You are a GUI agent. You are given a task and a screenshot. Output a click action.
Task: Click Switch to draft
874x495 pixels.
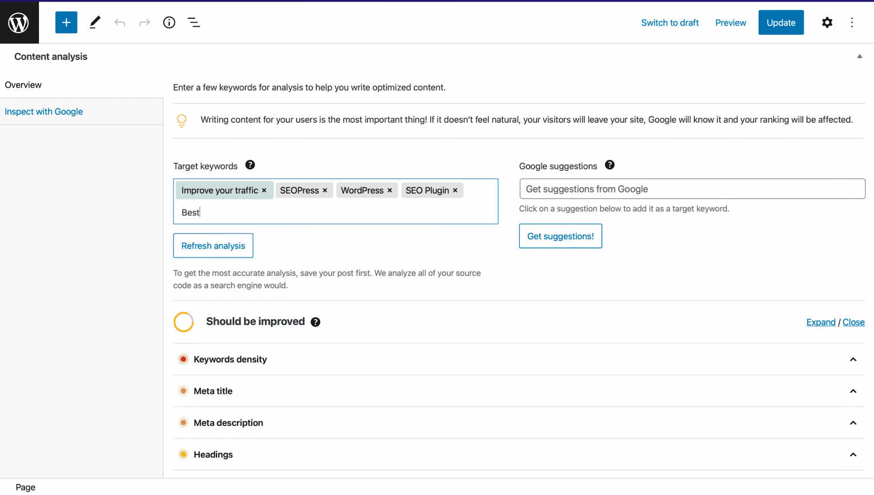pos(669,23)
